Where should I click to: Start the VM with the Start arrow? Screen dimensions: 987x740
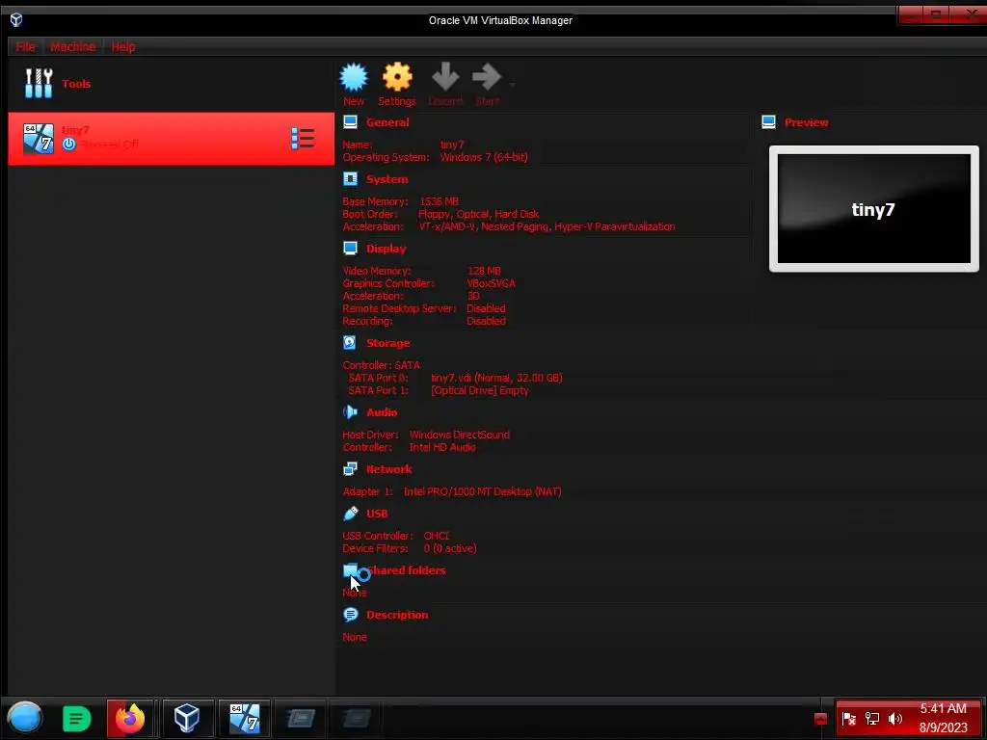point(487,85)
